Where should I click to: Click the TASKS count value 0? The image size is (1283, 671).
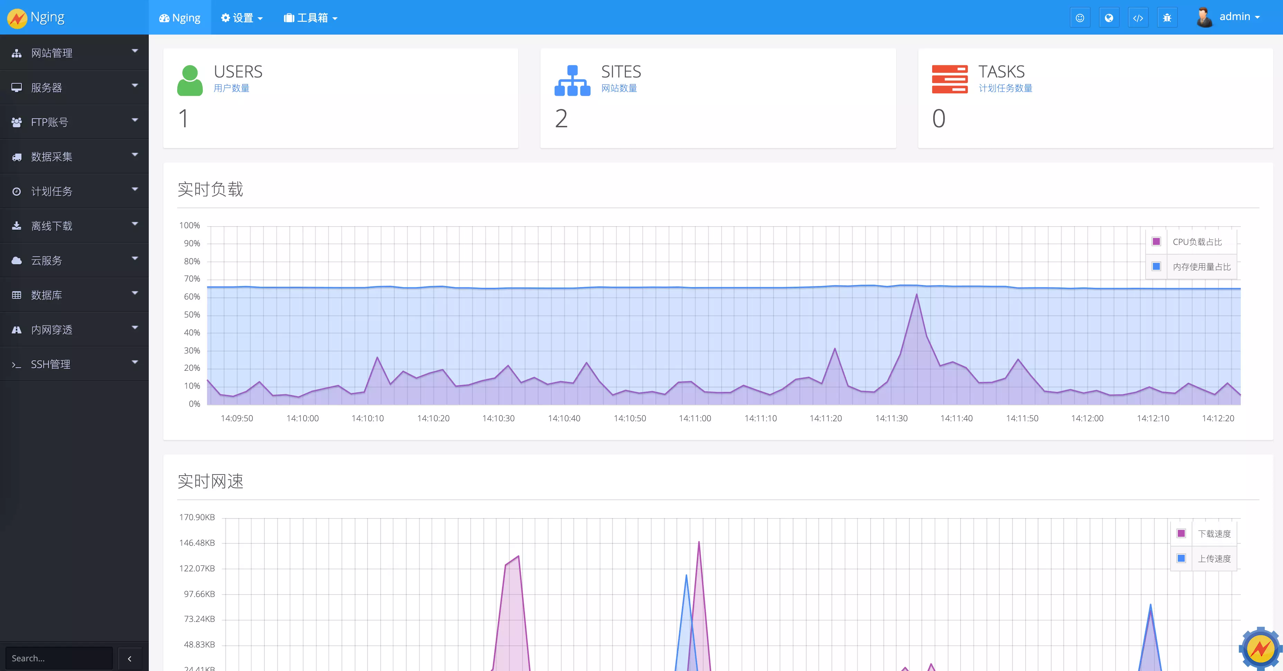939,119
